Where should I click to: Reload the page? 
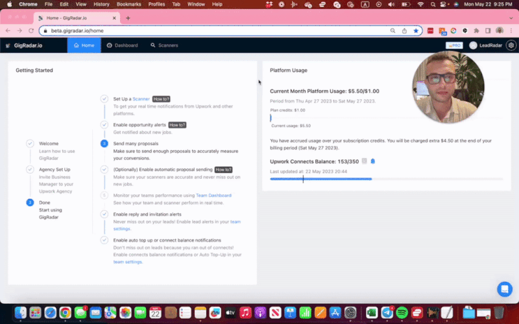point(31,30)
